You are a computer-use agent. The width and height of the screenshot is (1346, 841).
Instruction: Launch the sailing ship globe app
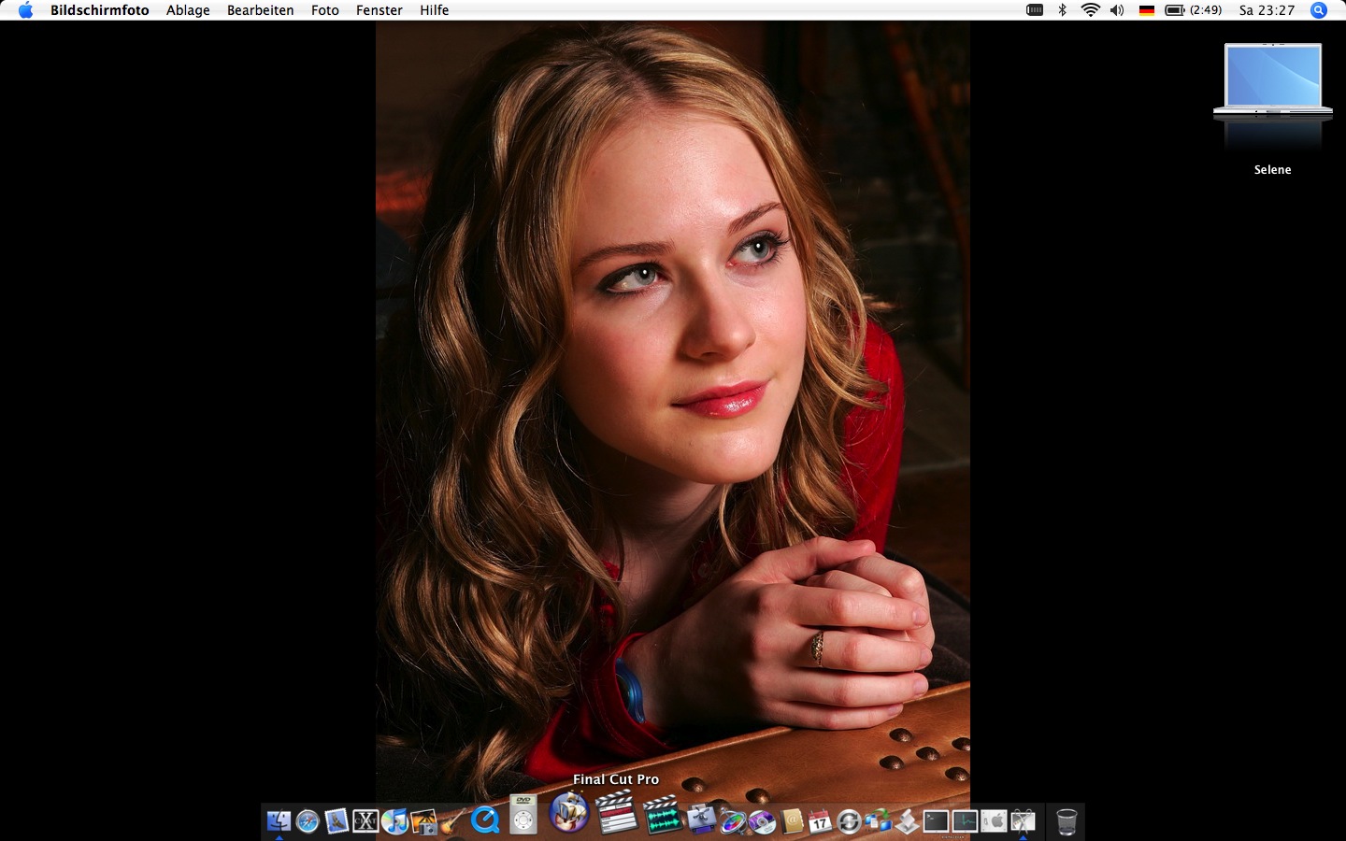point(568,812)
